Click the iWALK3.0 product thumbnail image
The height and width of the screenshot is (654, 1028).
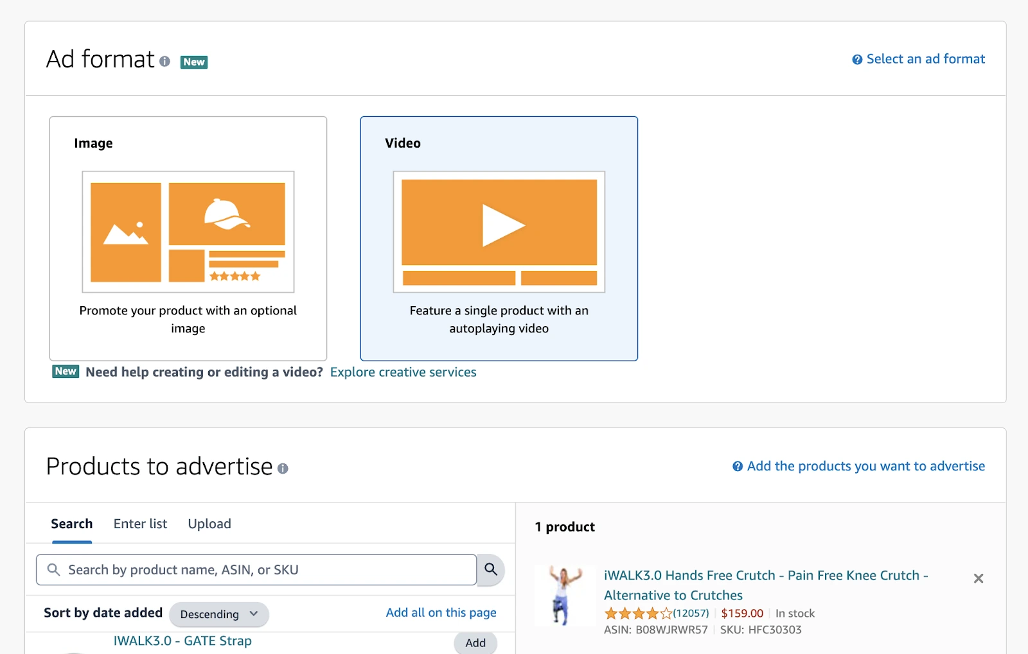coord(564,594)
